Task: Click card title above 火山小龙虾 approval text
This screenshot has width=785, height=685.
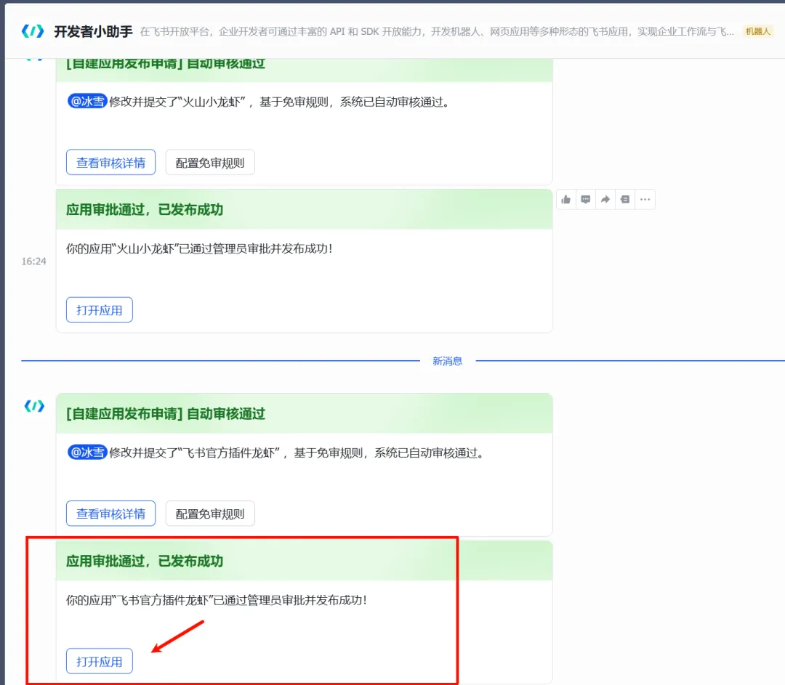Action: [145, 210]
